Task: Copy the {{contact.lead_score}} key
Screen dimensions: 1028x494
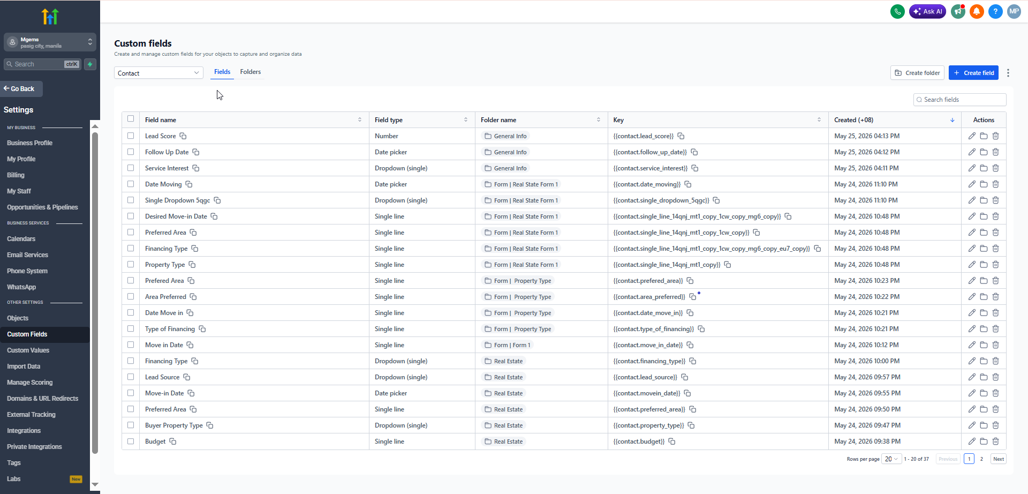Action: point(681,136)
